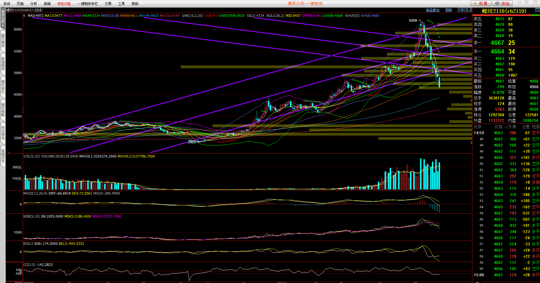The image size is (540, 283).
Task: Click the MACD(12,26,9) indicator label
Action: pos(35,193)
